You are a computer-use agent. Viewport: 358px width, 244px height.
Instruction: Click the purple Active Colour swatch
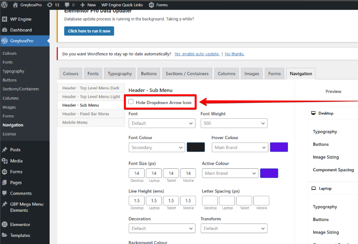click(x=269, y=173)
